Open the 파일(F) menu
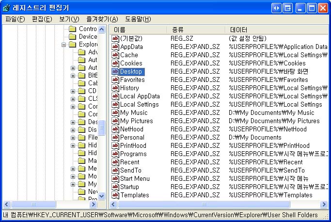This screenshot has width=331, height=222. pos(15,19)
